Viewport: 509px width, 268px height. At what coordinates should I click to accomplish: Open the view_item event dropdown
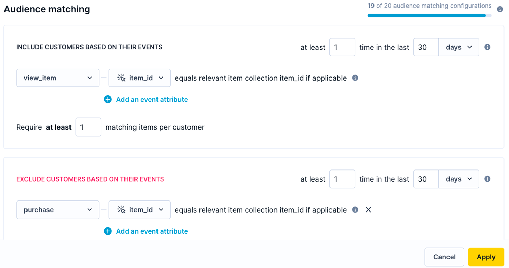click(x=58, y=78)
